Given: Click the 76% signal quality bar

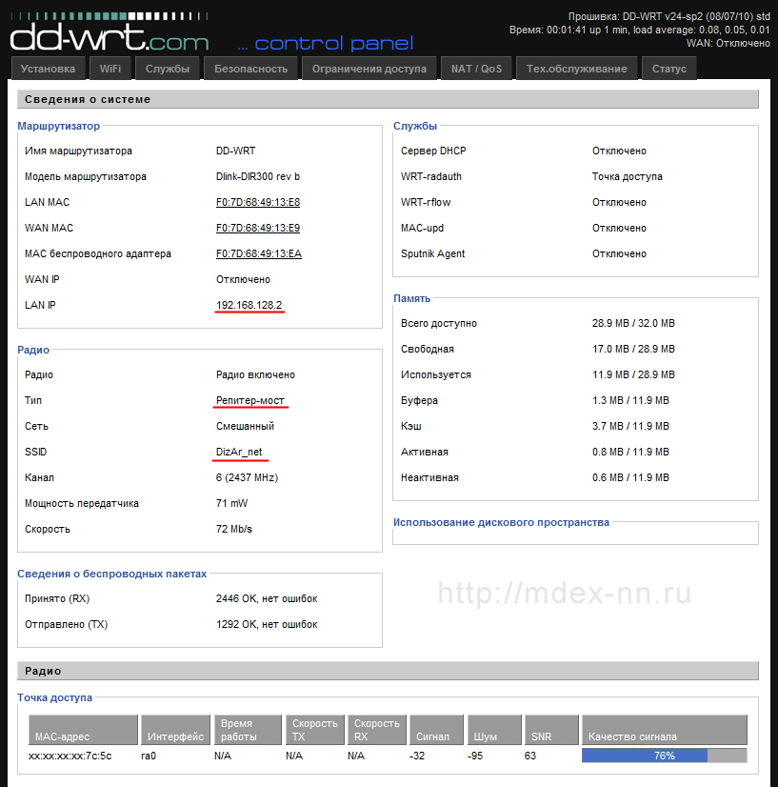Looking at the screenshot, I should 664,756.
